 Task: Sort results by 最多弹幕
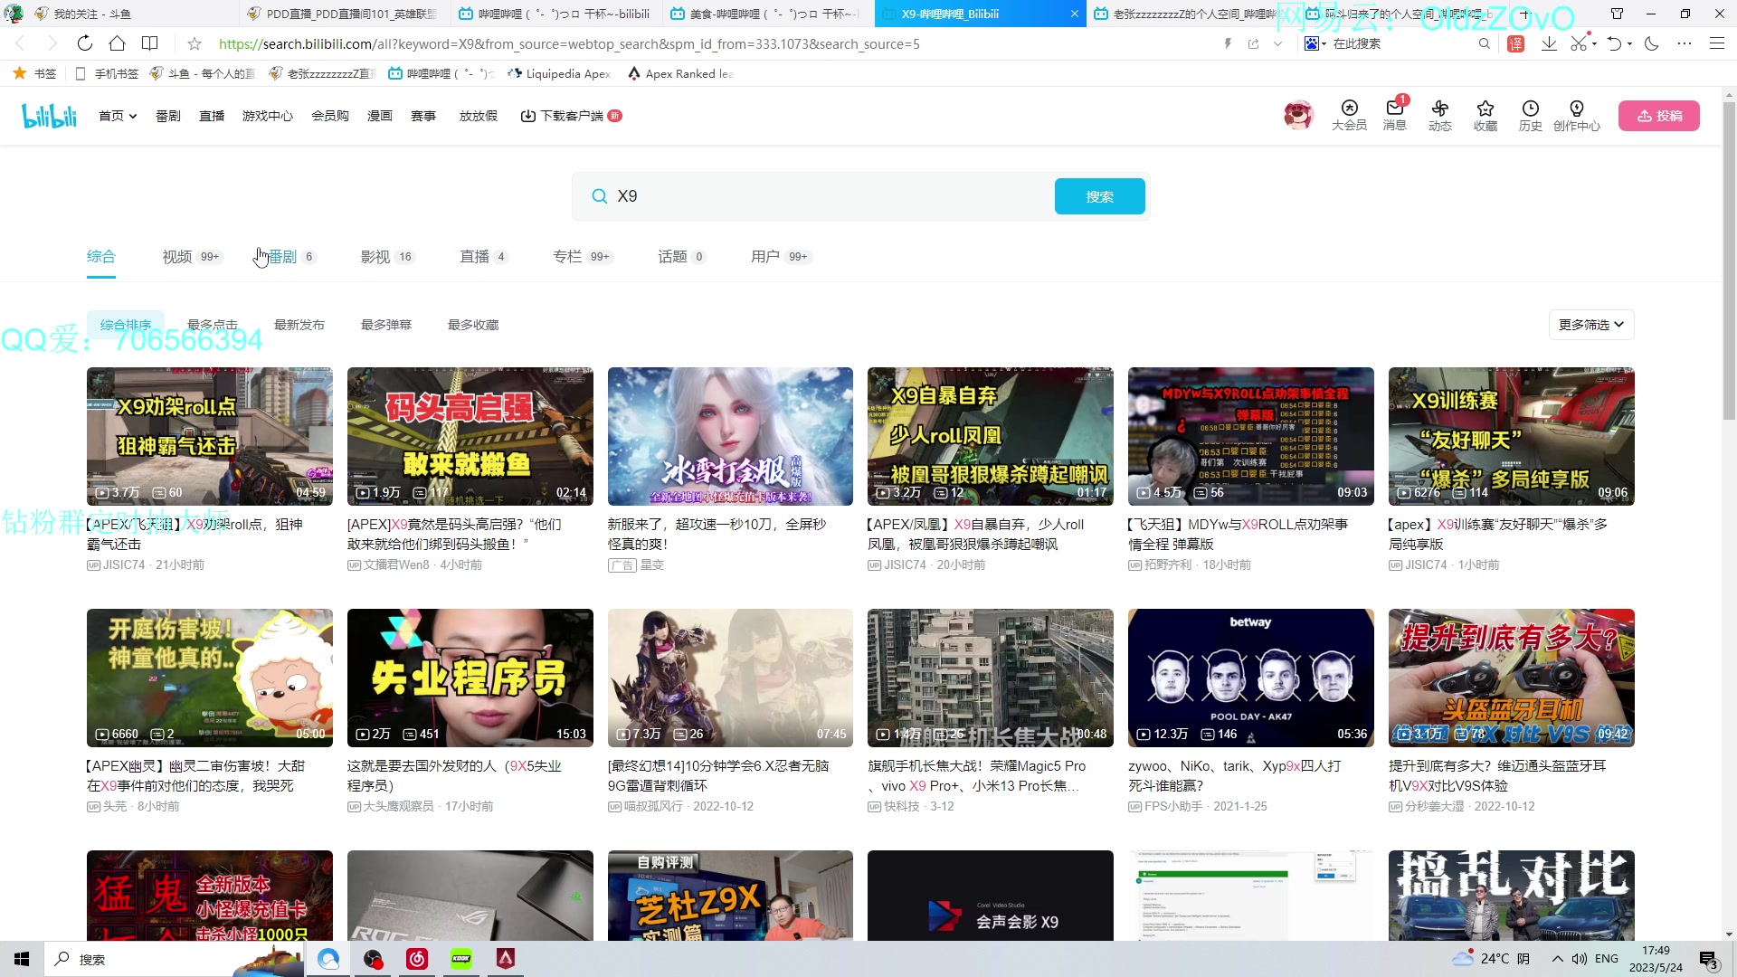coord(385,325)
